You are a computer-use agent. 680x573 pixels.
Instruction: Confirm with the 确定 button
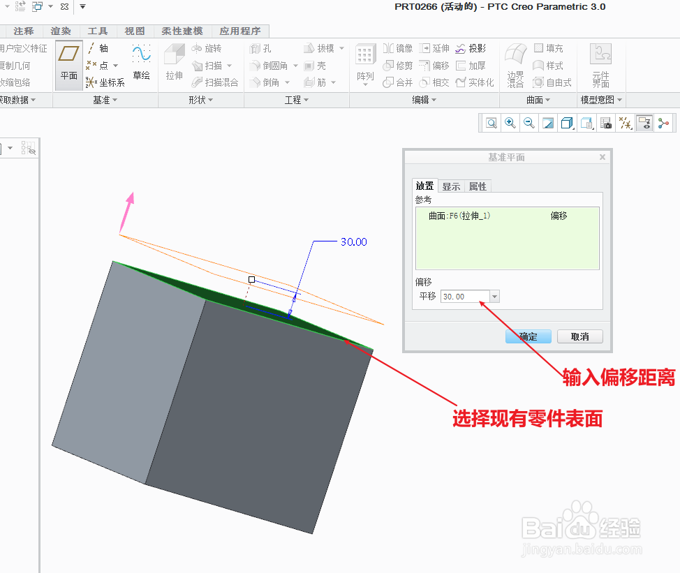[x=528, y=336]
